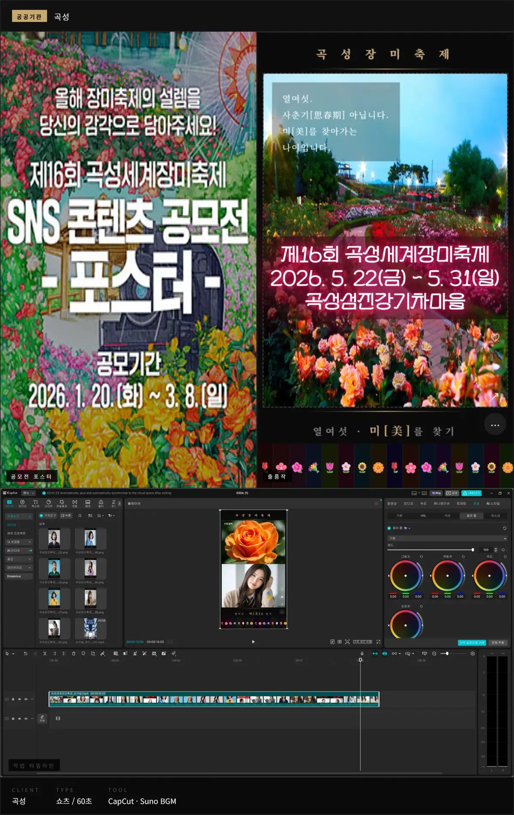Screen dimensions: 514x815
Task: Mute the main video track audio
Action: tap(26, 699)
